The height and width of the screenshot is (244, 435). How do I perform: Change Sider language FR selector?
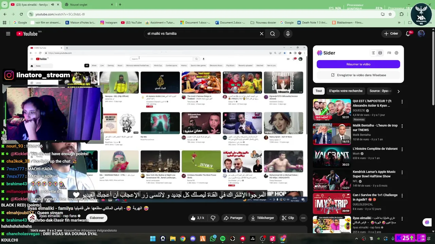click(x=389, y=53)
